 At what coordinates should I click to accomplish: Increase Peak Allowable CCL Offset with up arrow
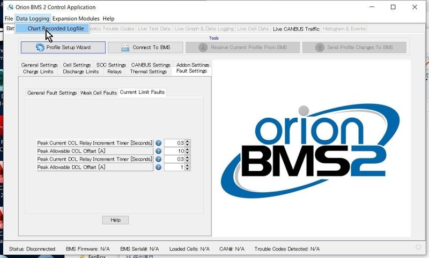click(x=187, y=149)
